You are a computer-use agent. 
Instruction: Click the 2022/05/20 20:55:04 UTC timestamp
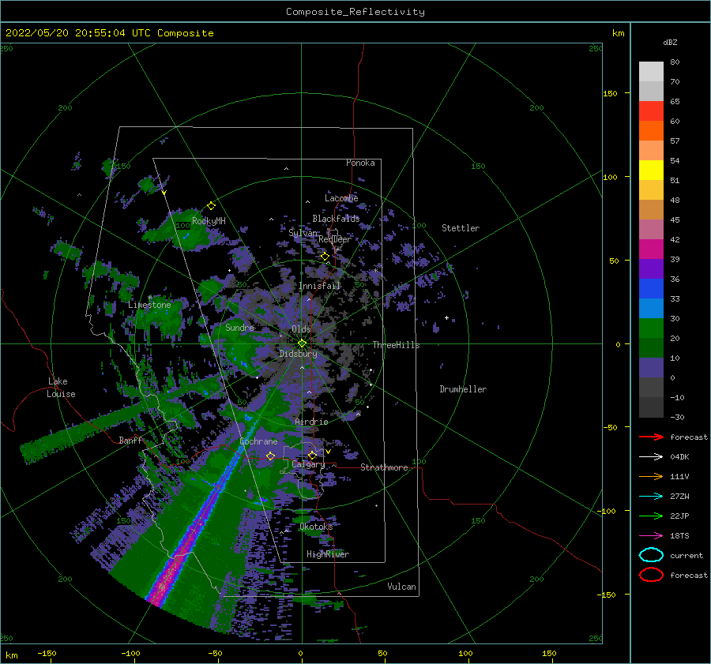[x=69, y=32]
